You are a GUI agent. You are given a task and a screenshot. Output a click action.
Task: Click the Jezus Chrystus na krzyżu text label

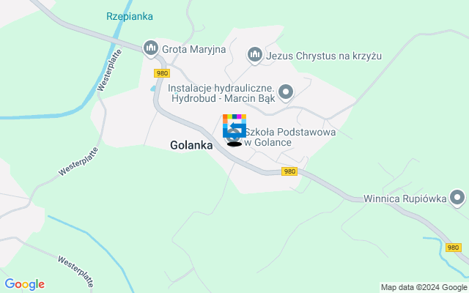pos(324,56)
